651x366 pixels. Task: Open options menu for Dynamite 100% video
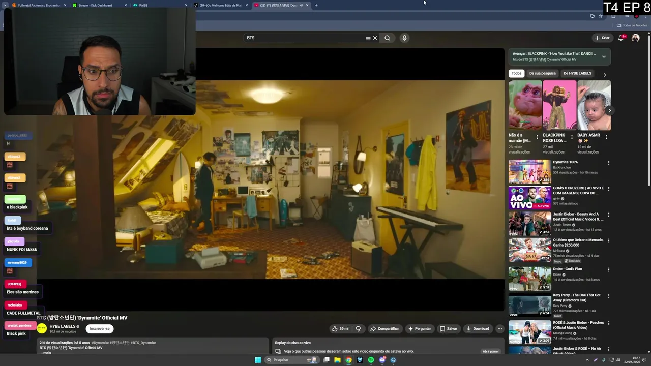608,163
